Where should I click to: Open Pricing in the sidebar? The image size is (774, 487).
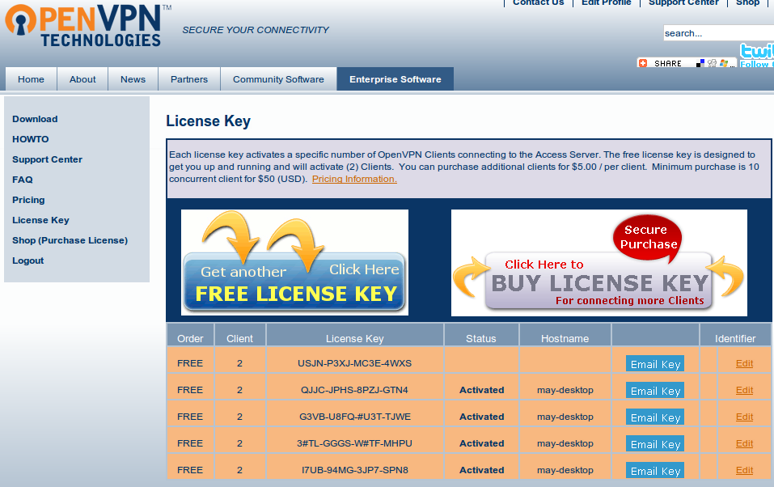click(x=28, y=200)
